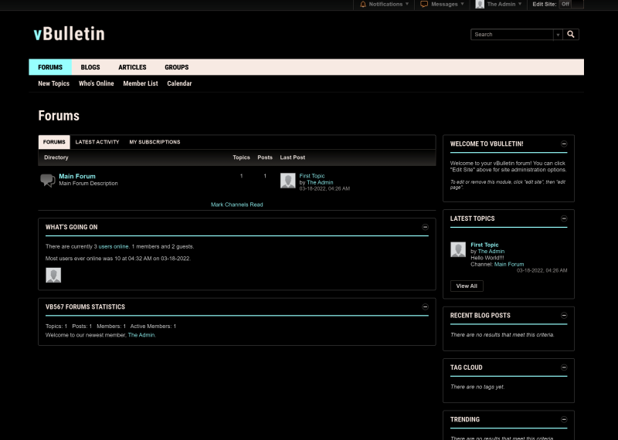Click the View All button
This screenshot has height=440, width=618.
tap(467, 286)
